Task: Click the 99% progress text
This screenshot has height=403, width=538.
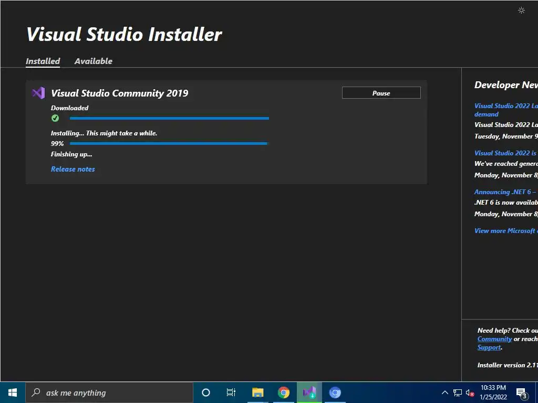Action: pyautogui.click(x=57, y=144)
